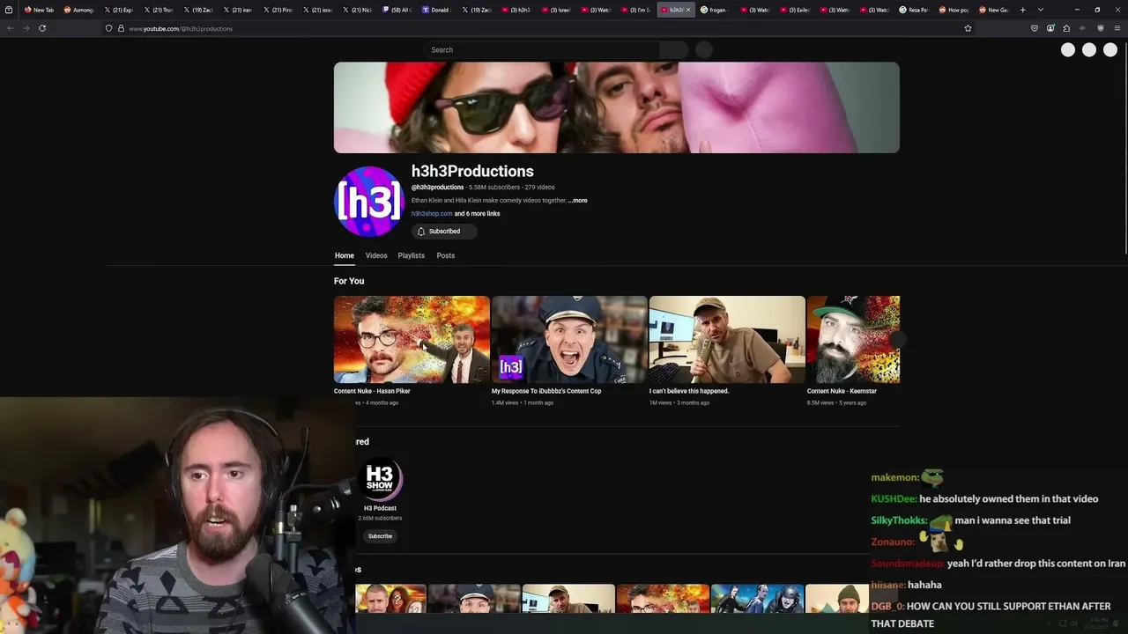
Task: Click the 'For You' section heading
Action: pyautogui.click(x=349, y=281)
